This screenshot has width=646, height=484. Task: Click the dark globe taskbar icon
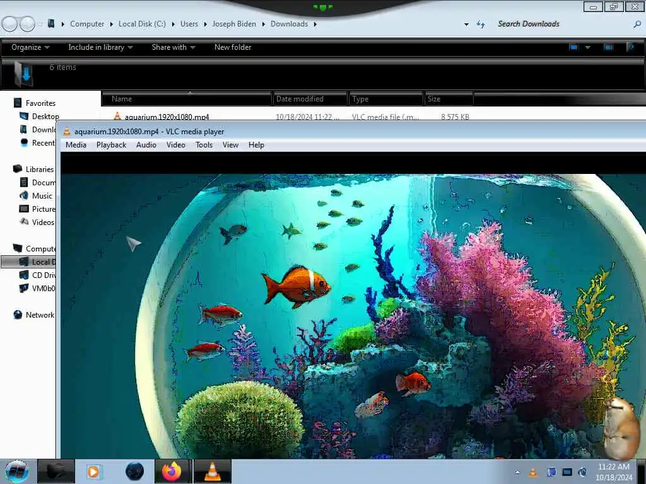[x=134, y=471]
